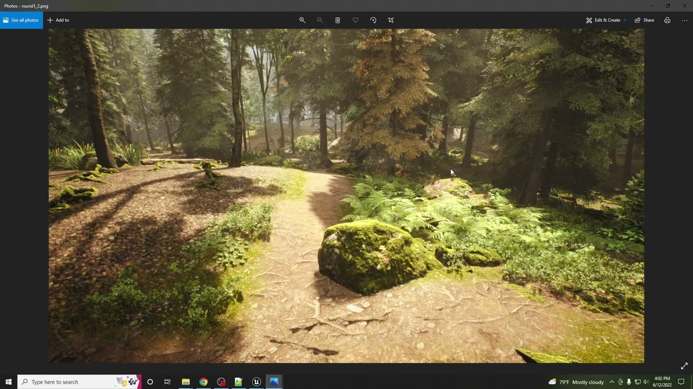
Task: Open the recorder app with red dot on taskbar
Action: 221,381
